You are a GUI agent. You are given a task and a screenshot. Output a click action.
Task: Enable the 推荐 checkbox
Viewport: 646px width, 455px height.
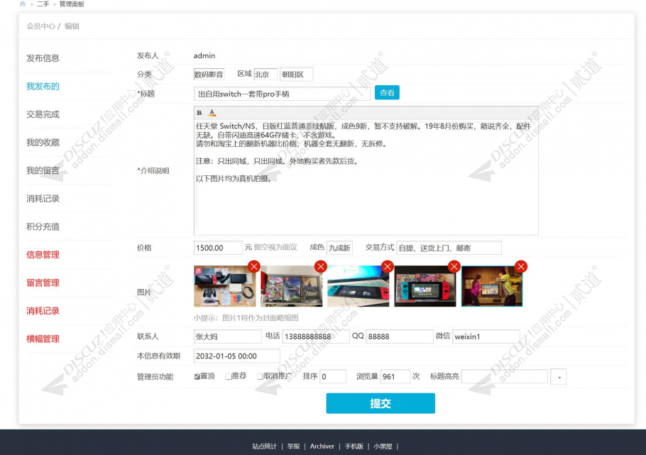(x=229, y=376)
